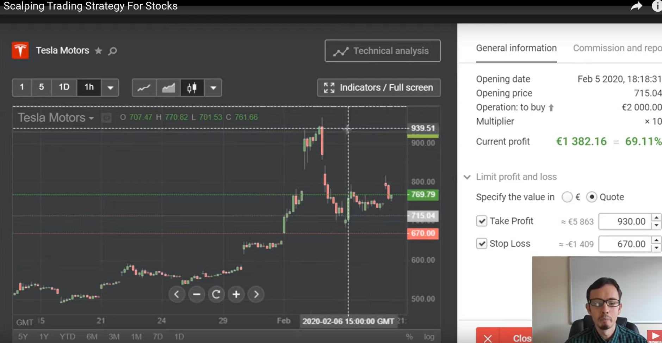Open the video info icon
Viewport: 662px width, 343px height.
(657, 6)
